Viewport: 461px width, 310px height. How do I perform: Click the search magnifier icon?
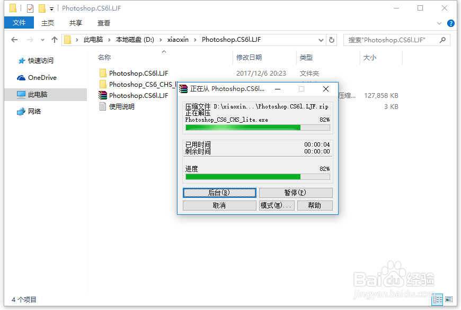click(x=442, y=40)
